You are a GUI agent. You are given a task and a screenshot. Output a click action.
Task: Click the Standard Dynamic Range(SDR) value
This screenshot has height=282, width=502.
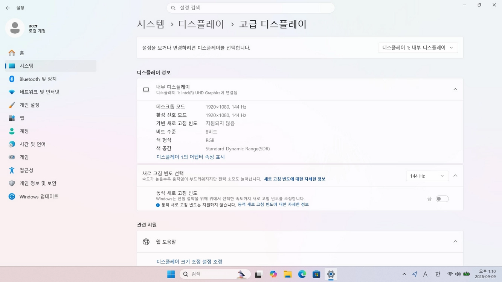238,149
